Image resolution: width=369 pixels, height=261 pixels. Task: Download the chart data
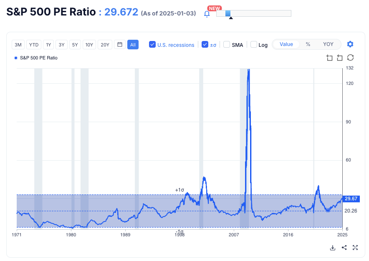[333, 248]
